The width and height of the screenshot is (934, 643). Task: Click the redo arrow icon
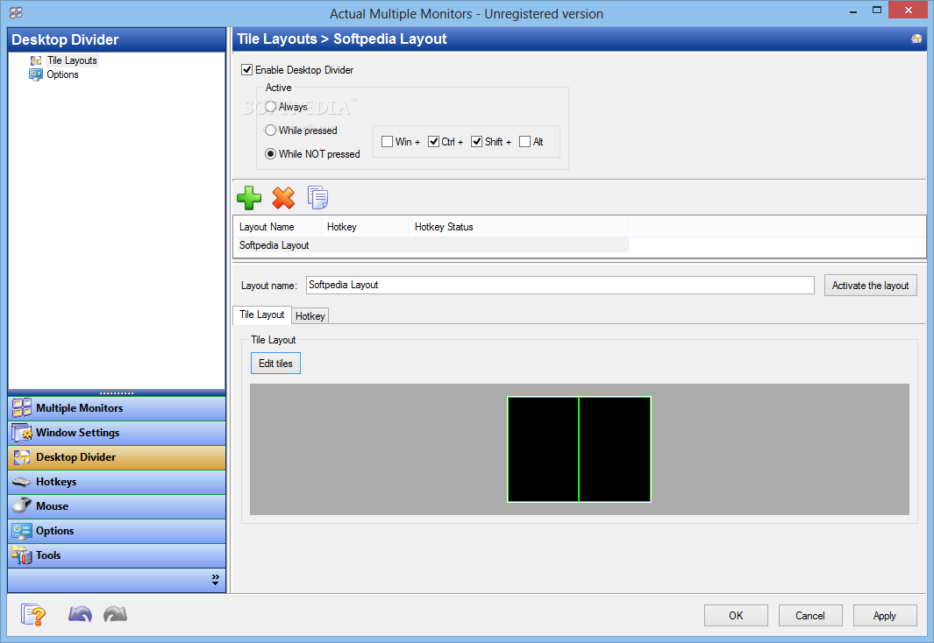point(115,614)
